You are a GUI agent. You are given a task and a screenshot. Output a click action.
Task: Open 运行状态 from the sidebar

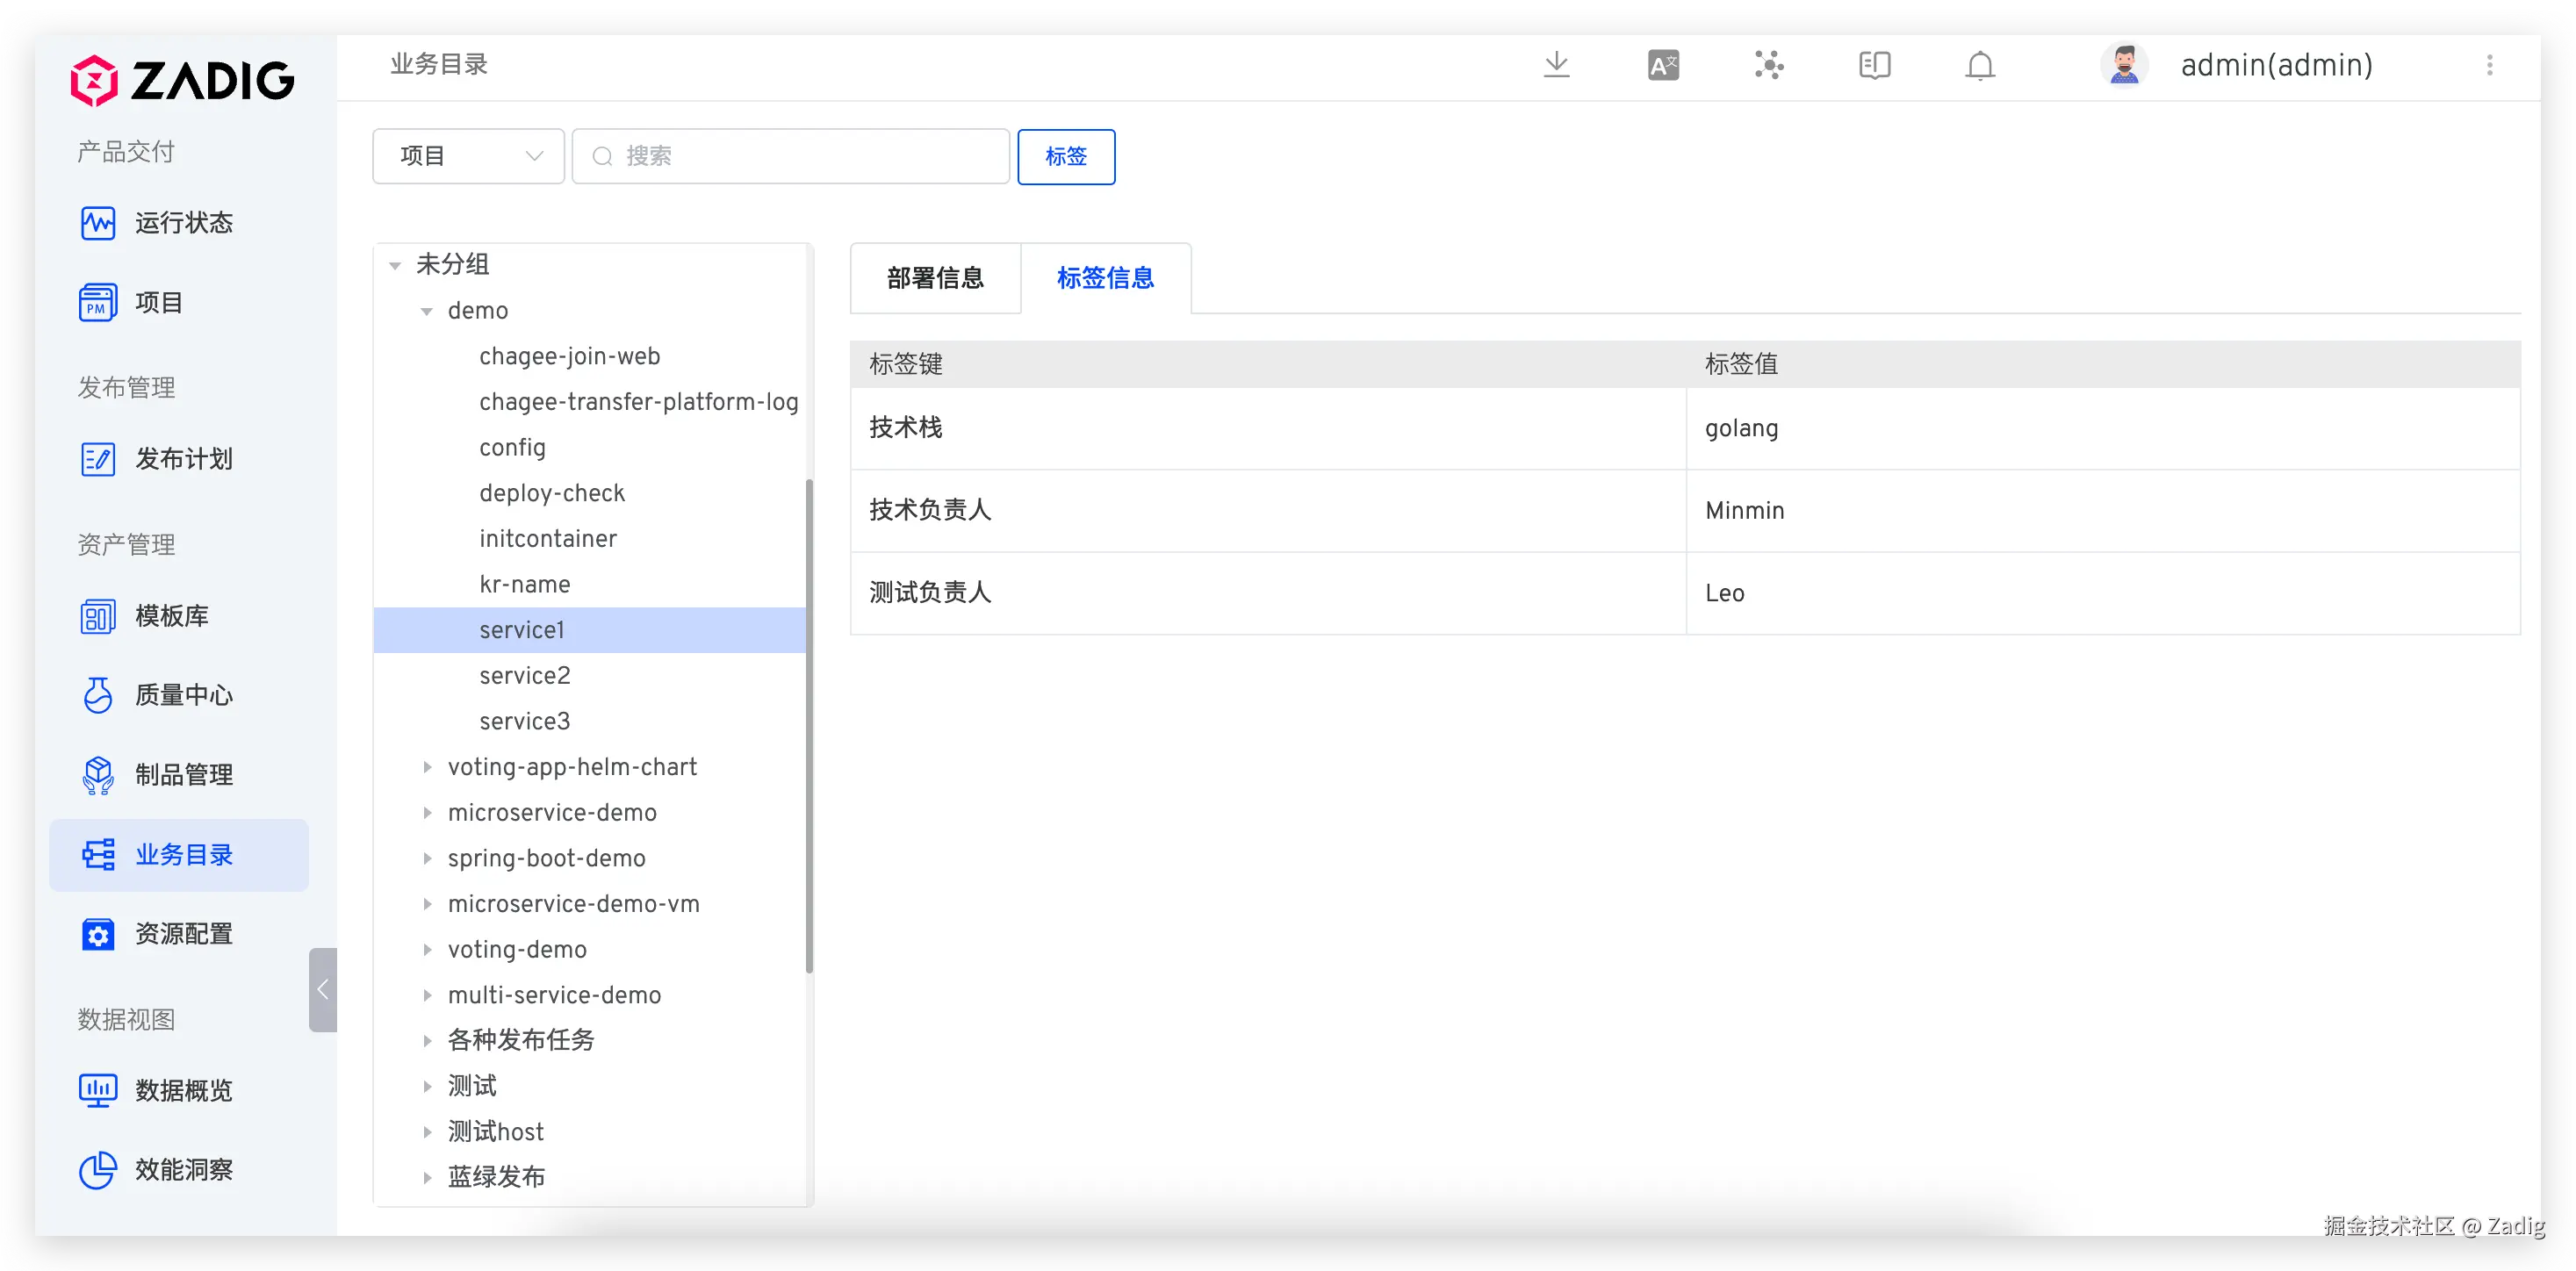183,223
